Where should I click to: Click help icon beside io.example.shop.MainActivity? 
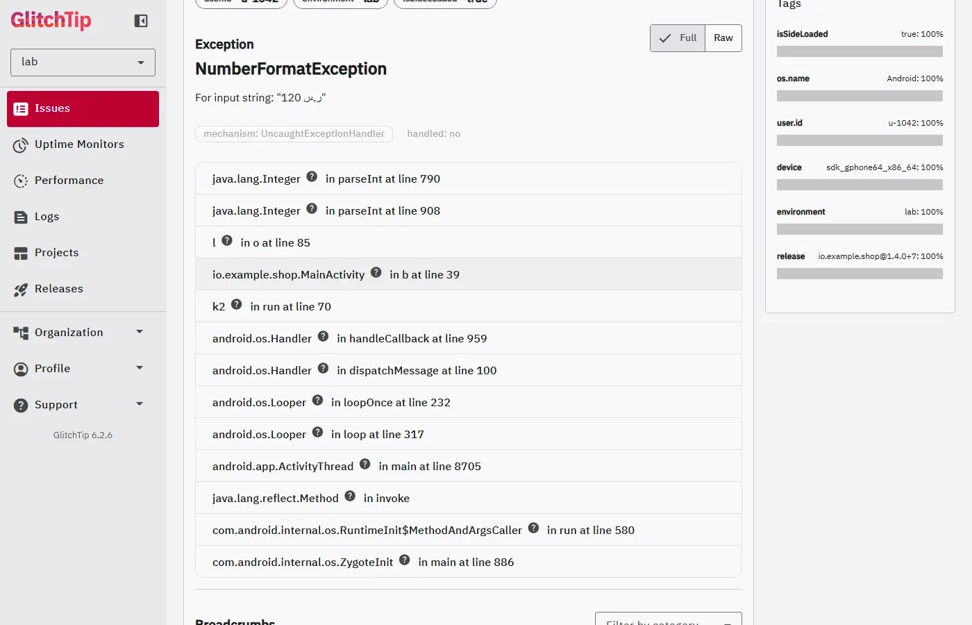click(376, 272)
